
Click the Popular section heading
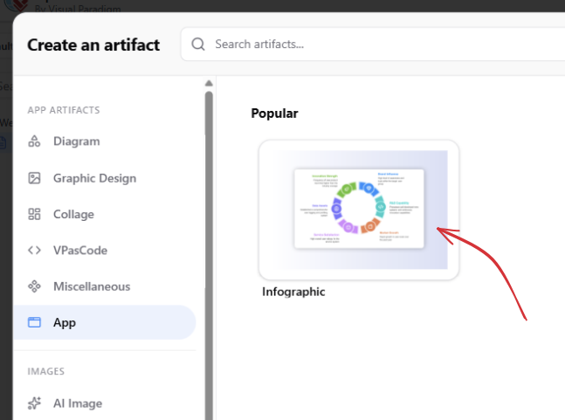274,114
